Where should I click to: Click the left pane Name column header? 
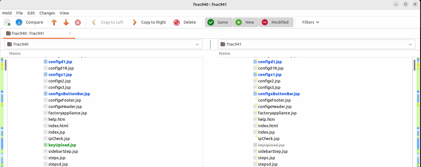[x=15, y=53]
